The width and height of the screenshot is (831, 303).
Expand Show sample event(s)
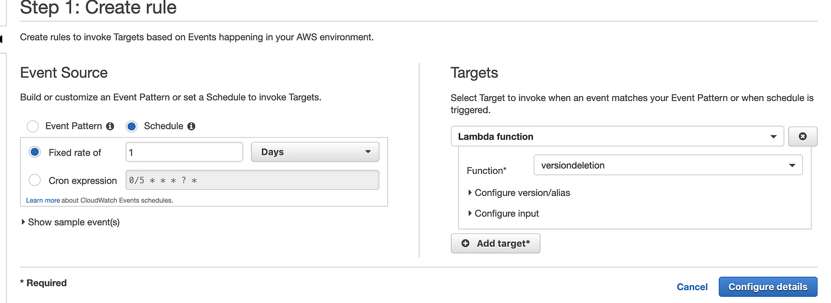click(70, 222)
